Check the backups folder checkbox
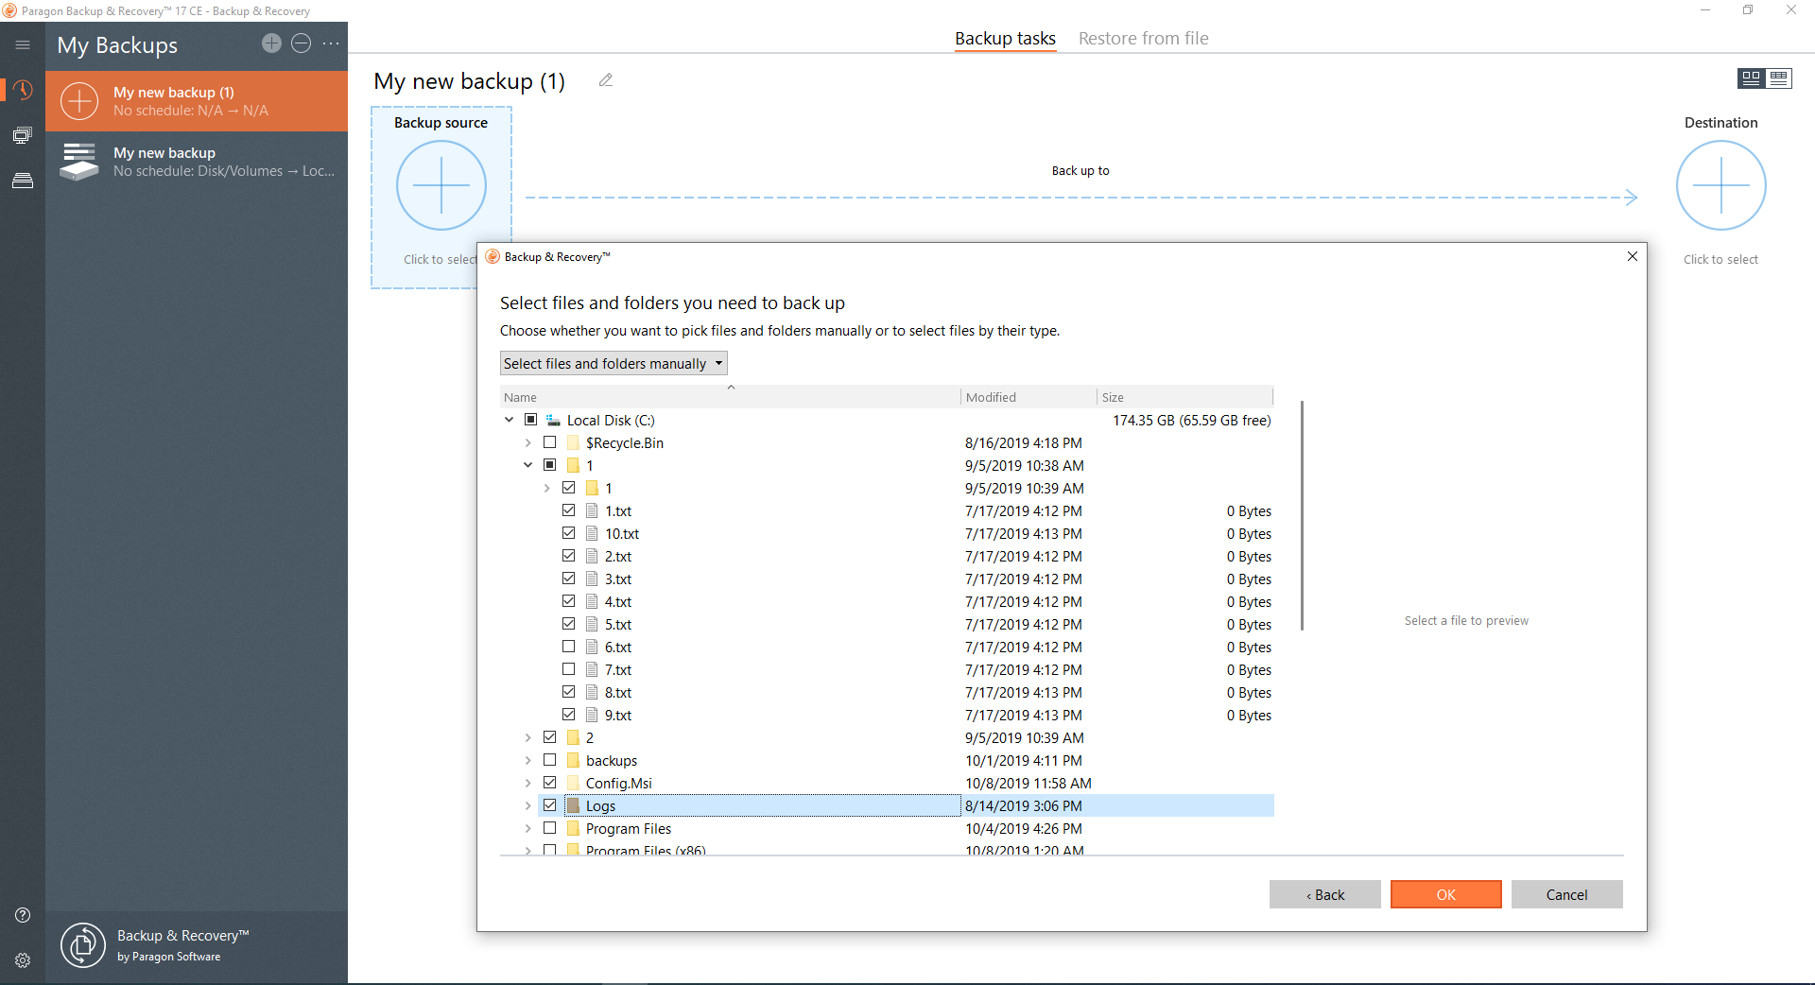 (549, 760)
